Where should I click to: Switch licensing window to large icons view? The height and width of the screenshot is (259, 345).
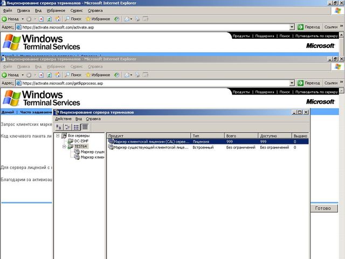point(59,127)
